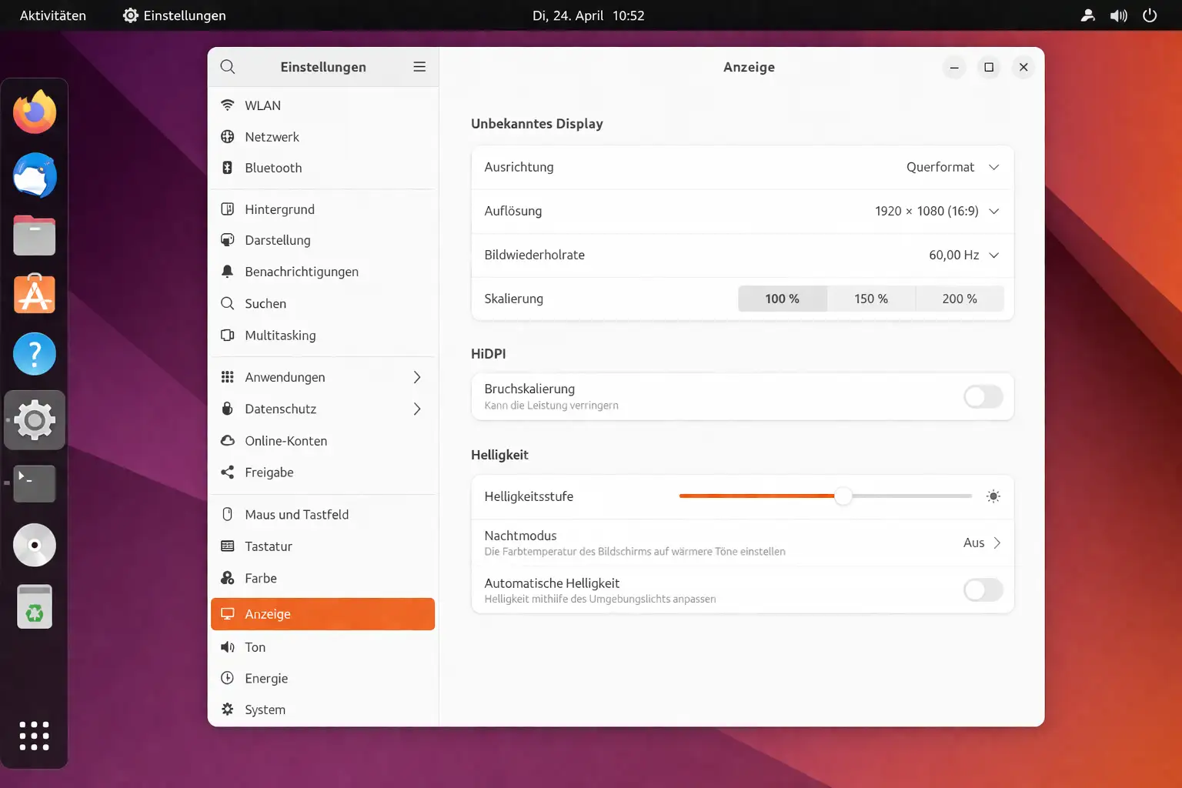Open the Bildwiederholrate dropdown

tap(963, 255)
